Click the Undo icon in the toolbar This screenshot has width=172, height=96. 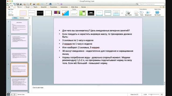(x=38, y=4)
